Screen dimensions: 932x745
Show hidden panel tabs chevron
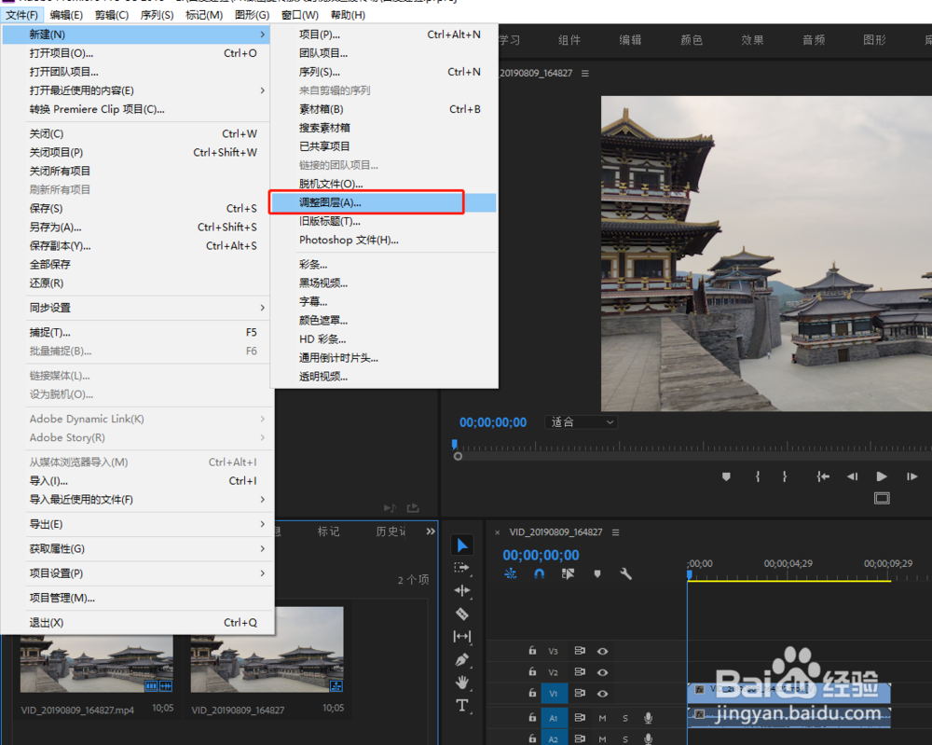coord(431,531)
